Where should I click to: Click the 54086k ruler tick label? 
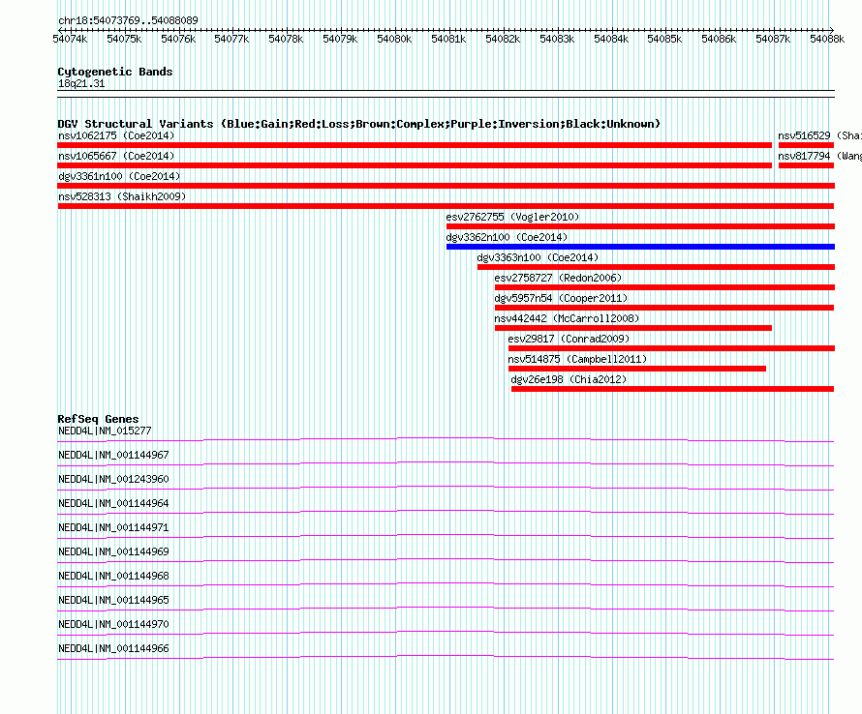coord(719,39)
